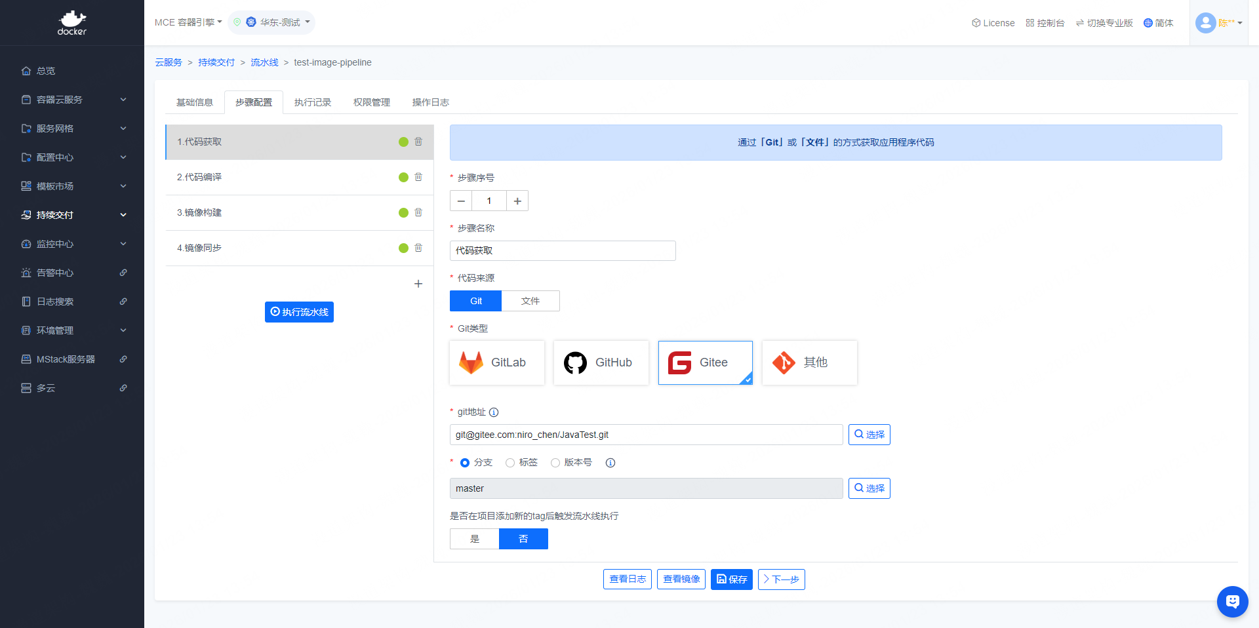Screen dimensions: 1259x628
Task: Open the 权限管理 tab
Action: (x=372, y=102)
